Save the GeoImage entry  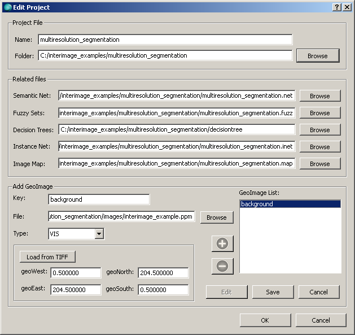tap(273, 292)
